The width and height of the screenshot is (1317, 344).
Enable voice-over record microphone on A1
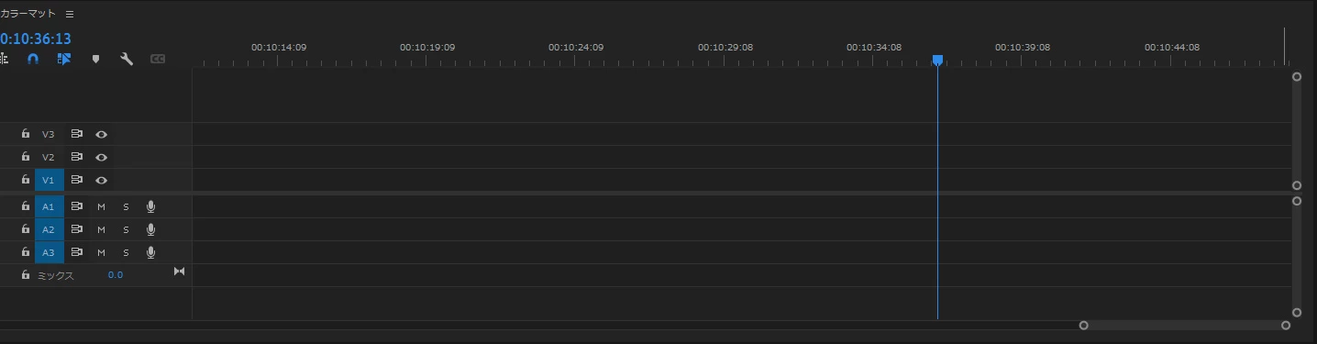pos(150,207)
